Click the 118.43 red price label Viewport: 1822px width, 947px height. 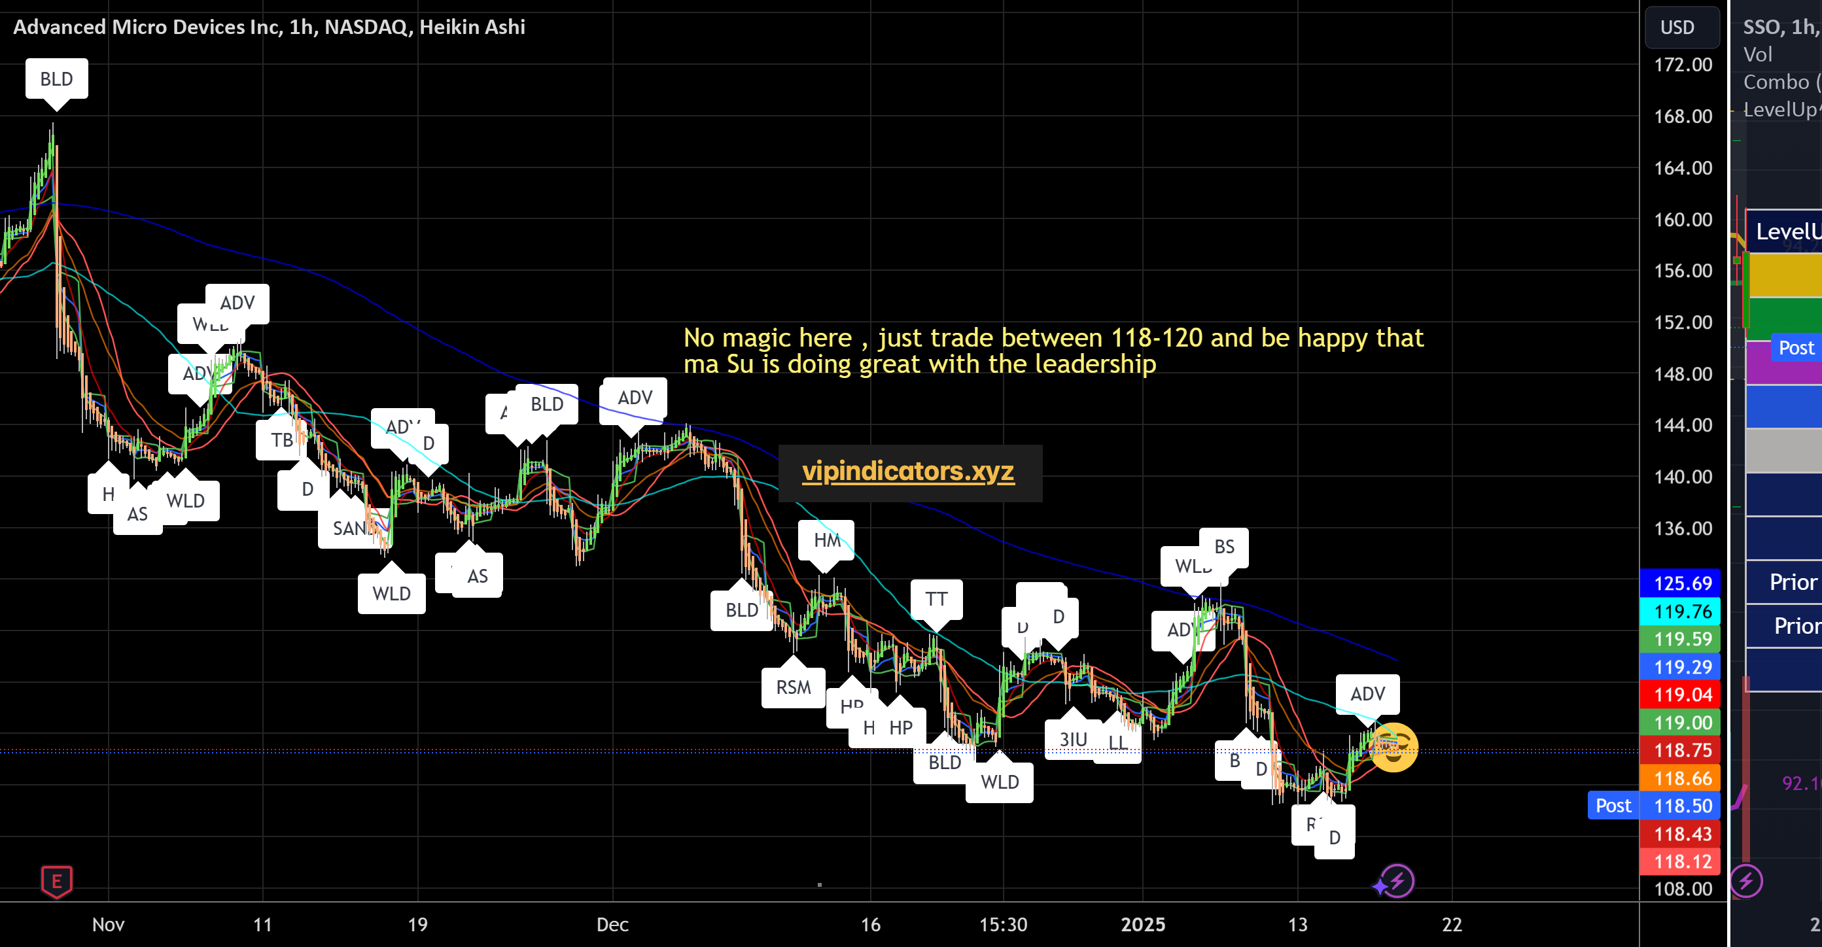1681,834
